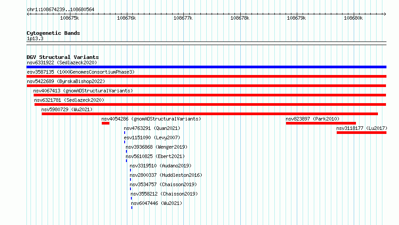Screen dimensions: 399x225
Task: Click the red nsv5422689 variant bar
Action: click(206, 86)
